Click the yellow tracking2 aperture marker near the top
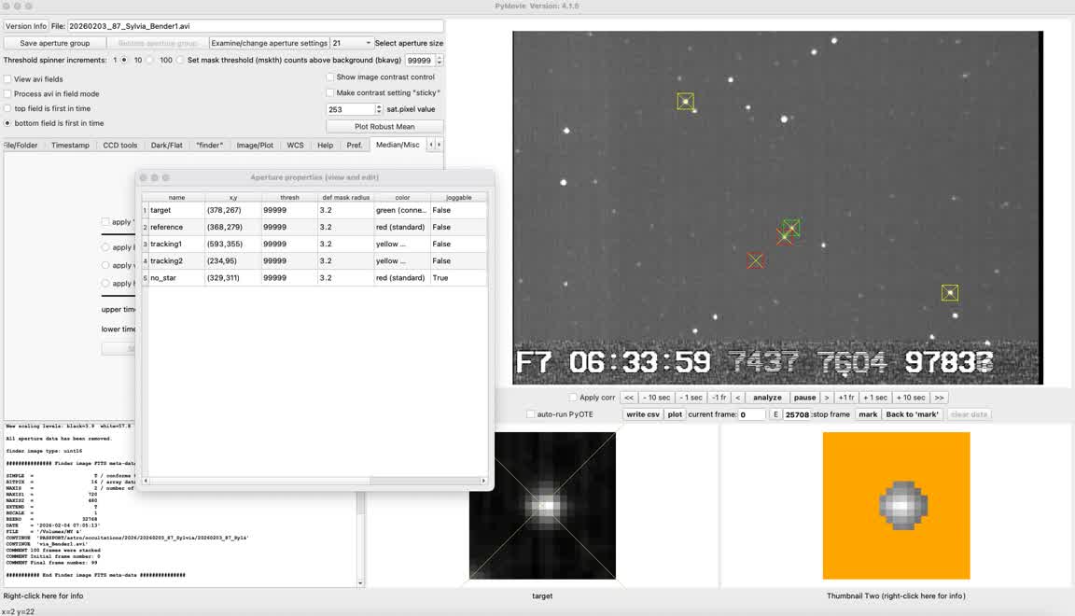1075x616 pixels. [686, 102]
